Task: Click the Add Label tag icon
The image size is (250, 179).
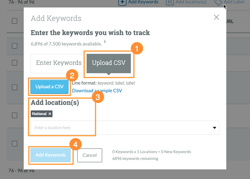Action: tap(218, 2)
